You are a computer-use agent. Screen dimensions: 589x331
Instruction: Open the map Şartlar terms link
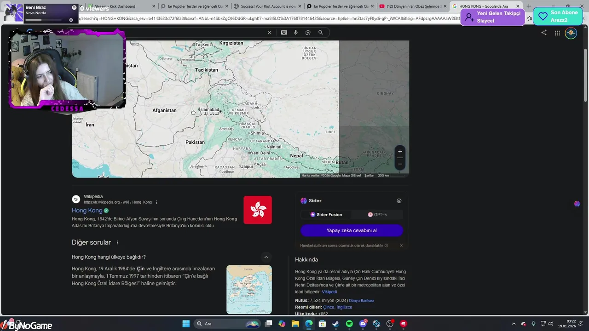369,176
